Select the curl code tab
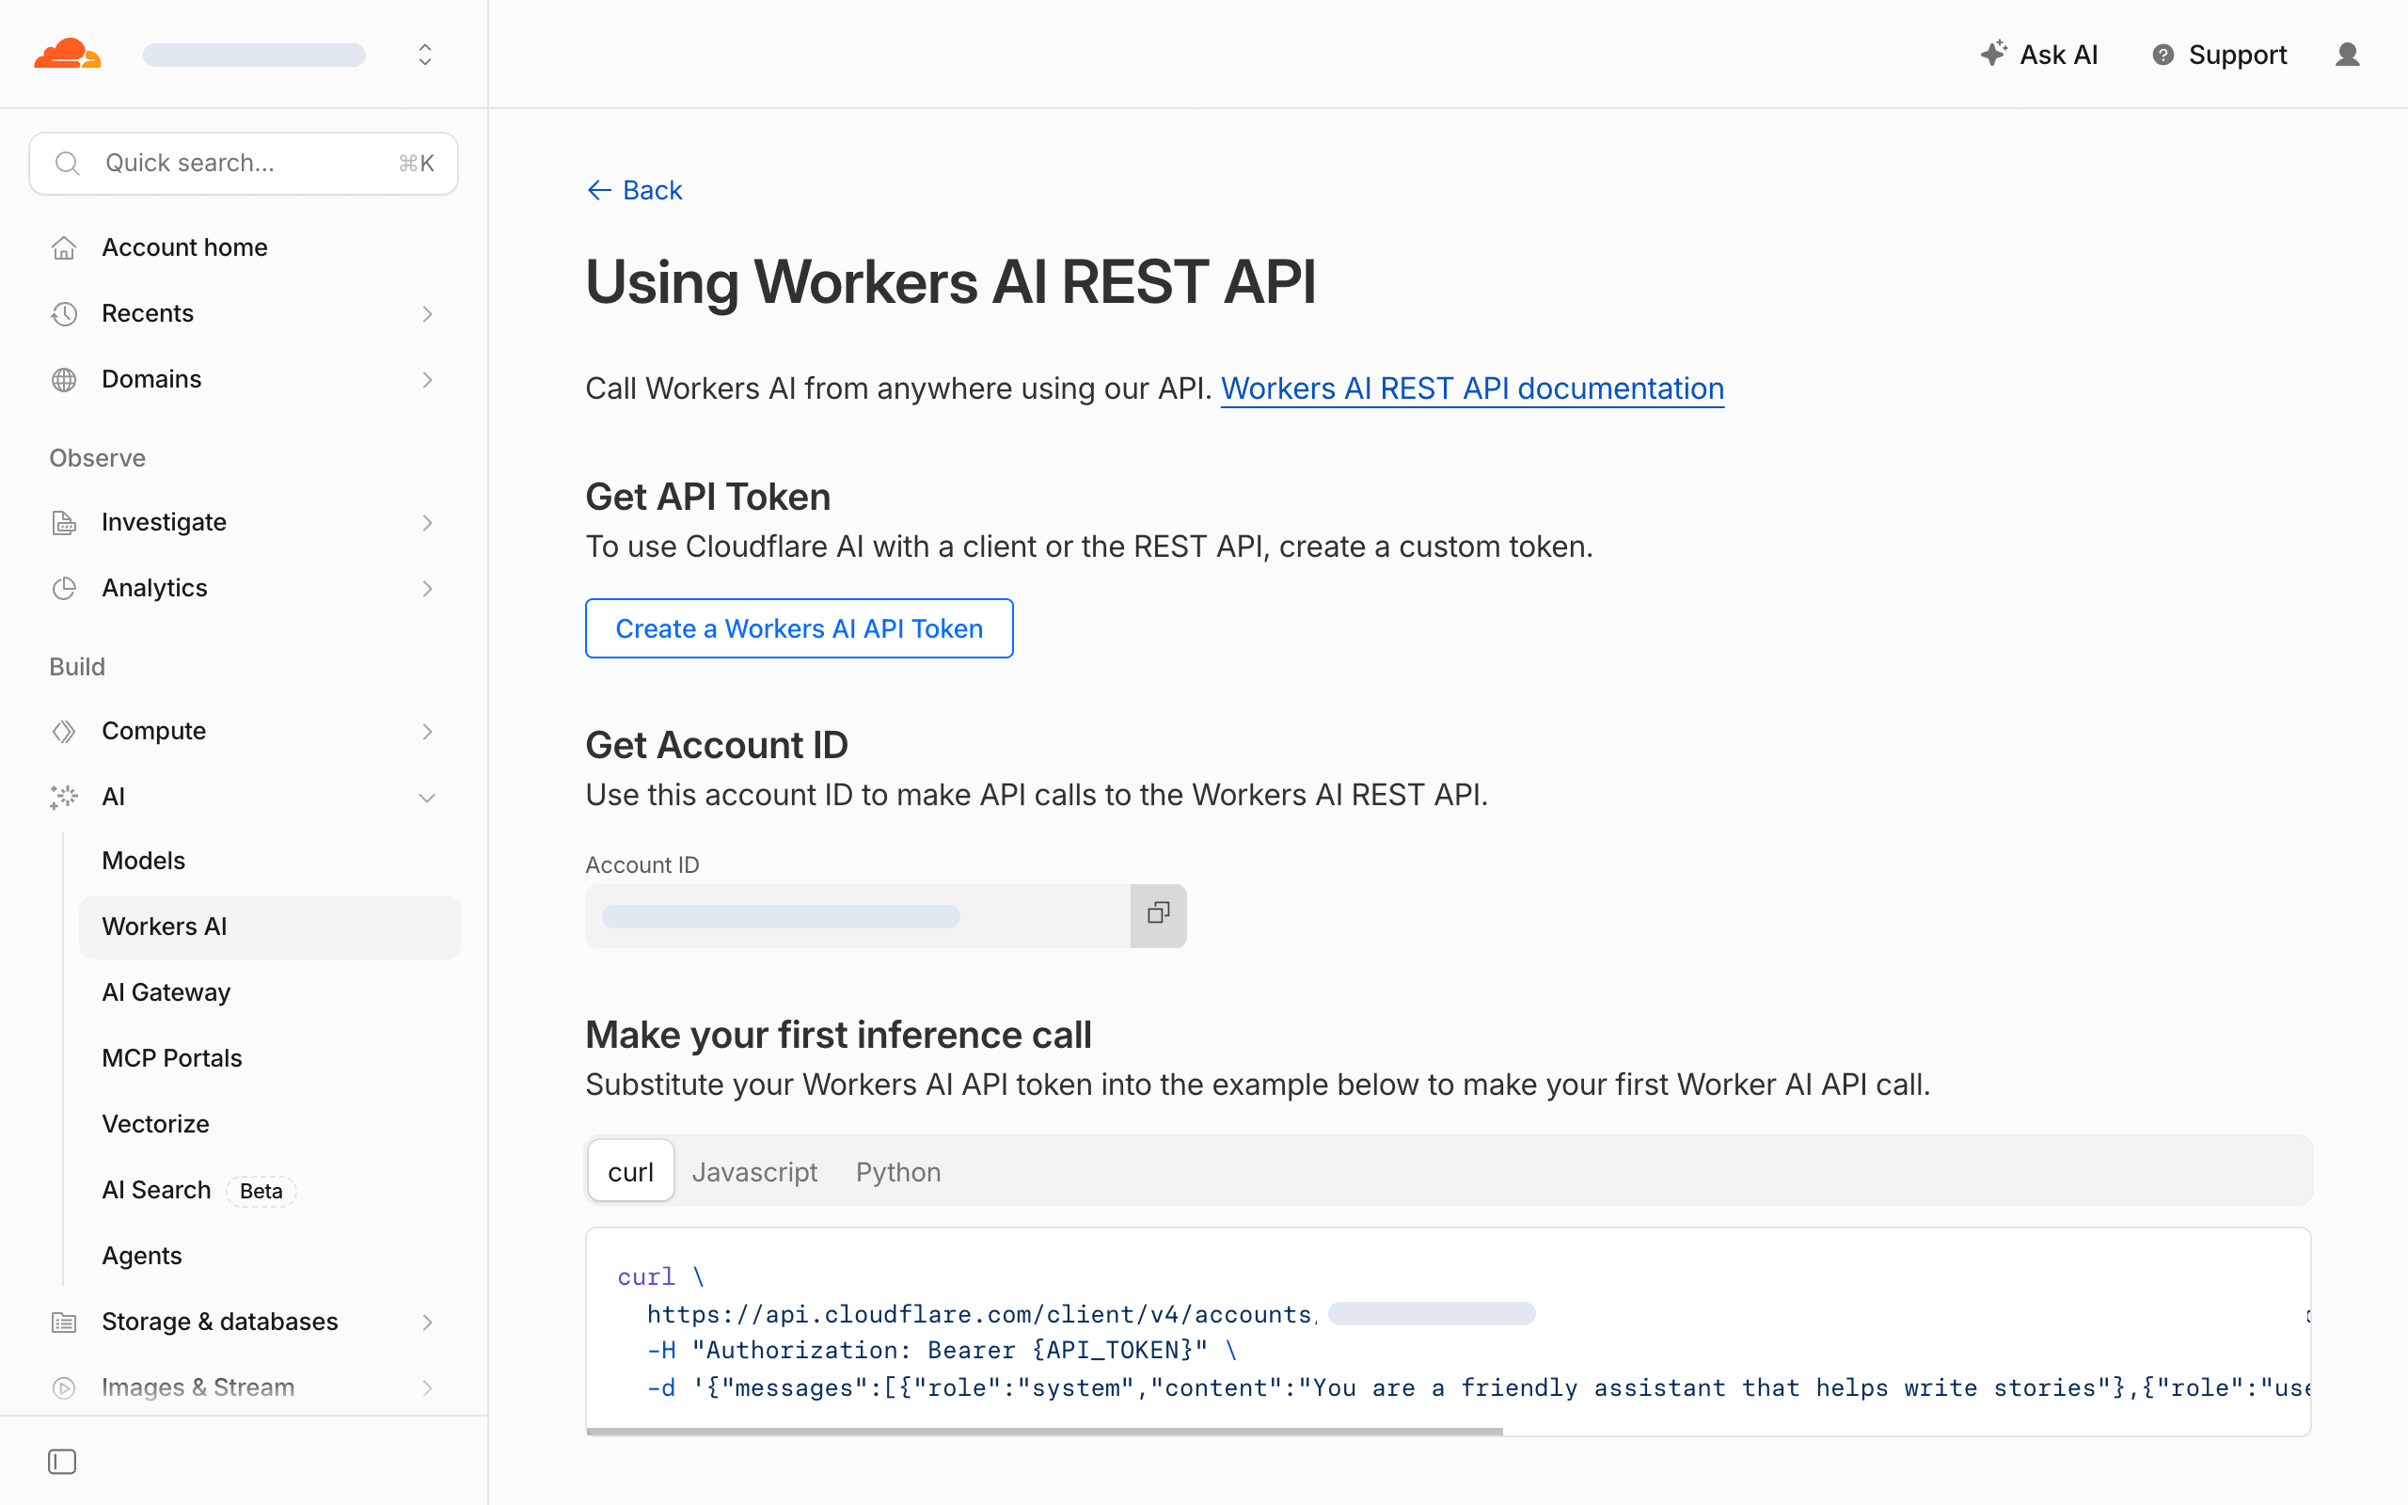The height and width of the screenshot is (1505, 2408). [631, 1172]
